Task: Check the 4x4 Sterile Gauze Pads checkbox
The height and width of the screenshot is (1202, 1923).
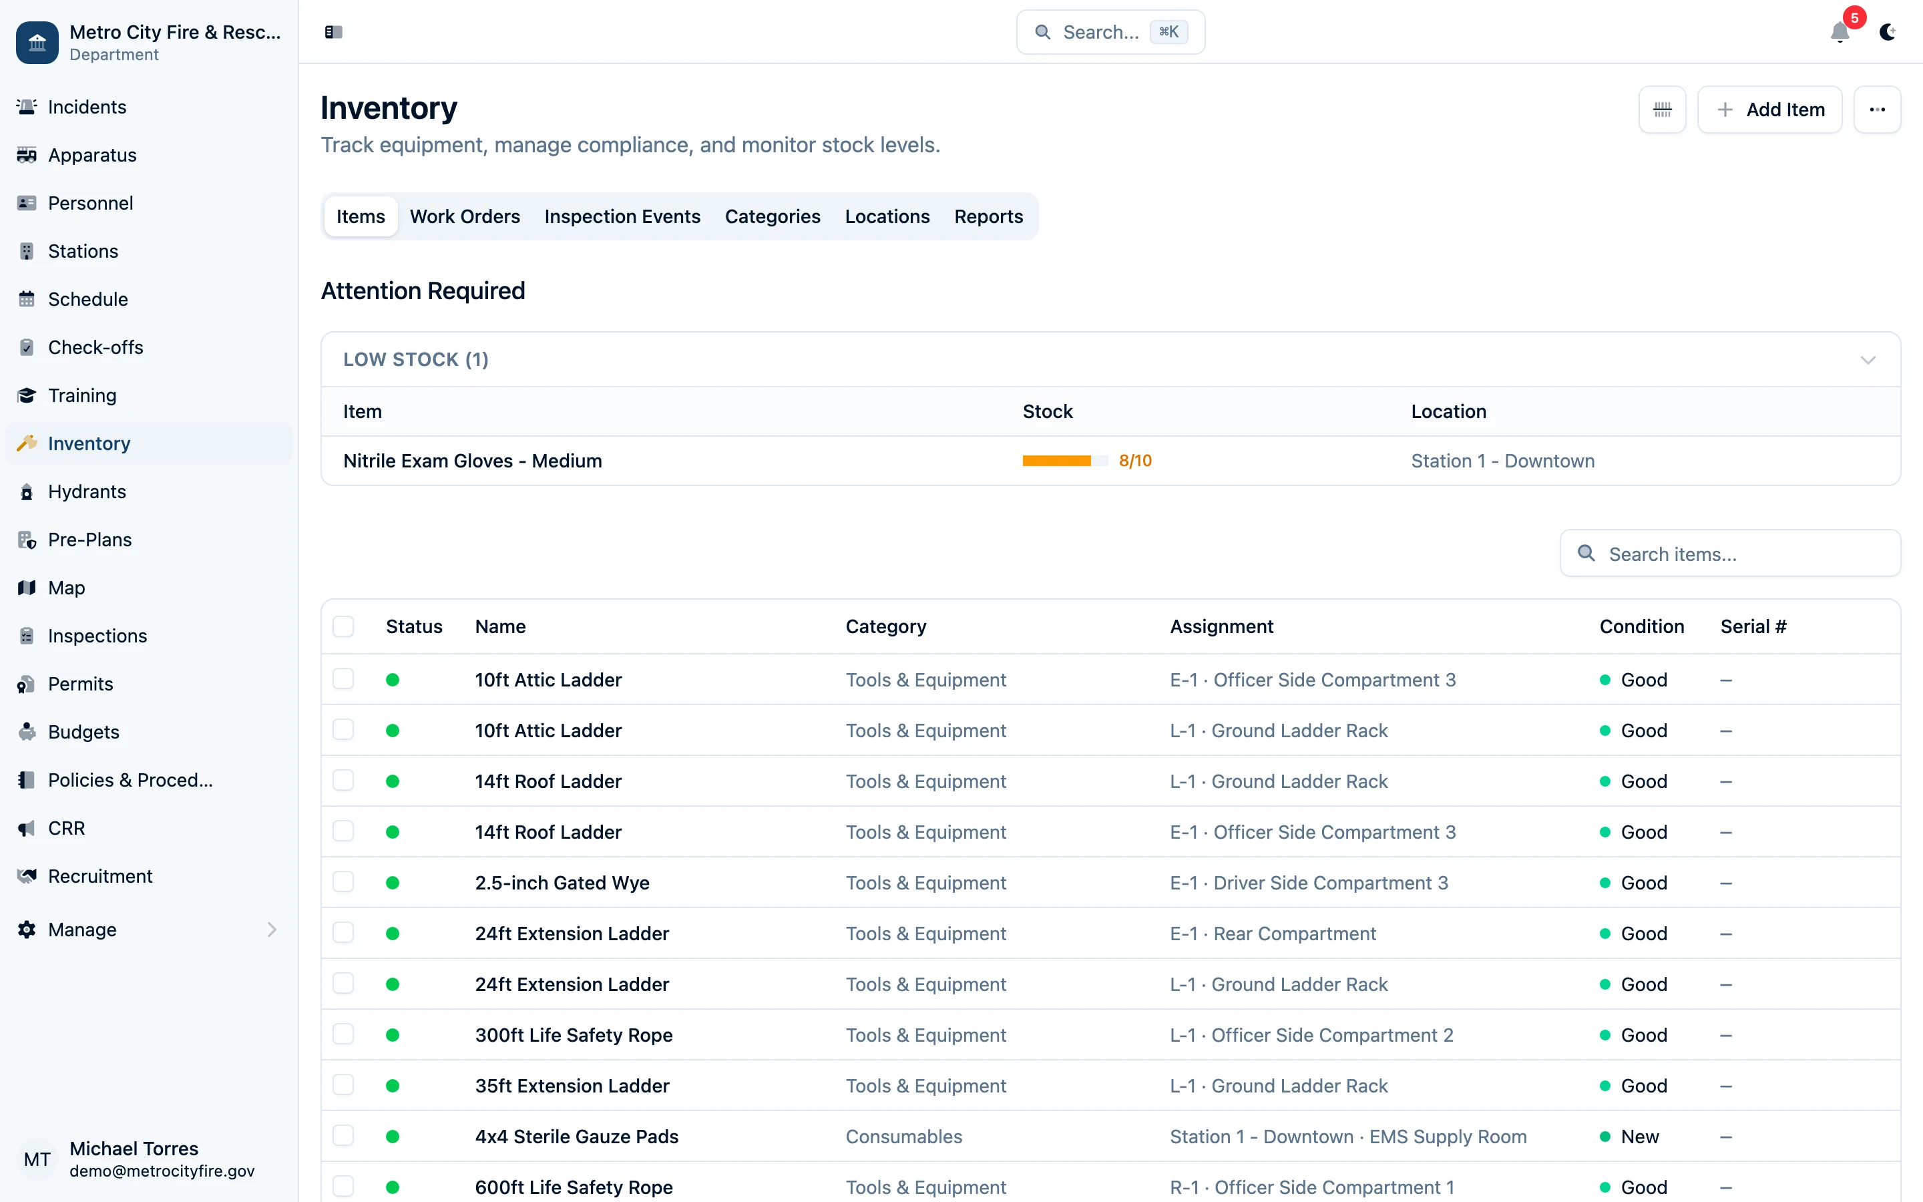Action: coord(343,1135)
